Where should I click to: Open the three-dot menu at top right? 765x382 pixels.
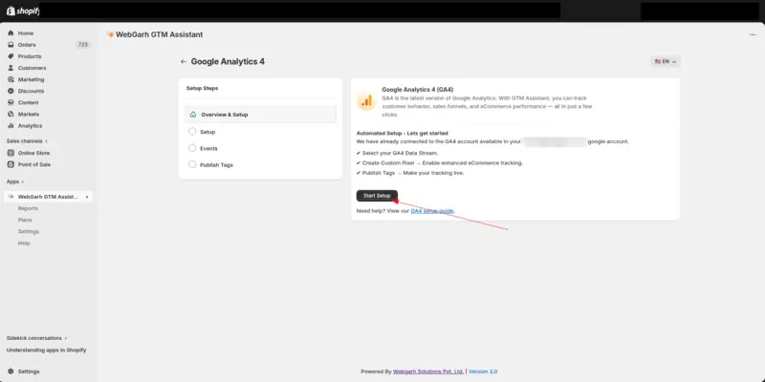(753, 34)
